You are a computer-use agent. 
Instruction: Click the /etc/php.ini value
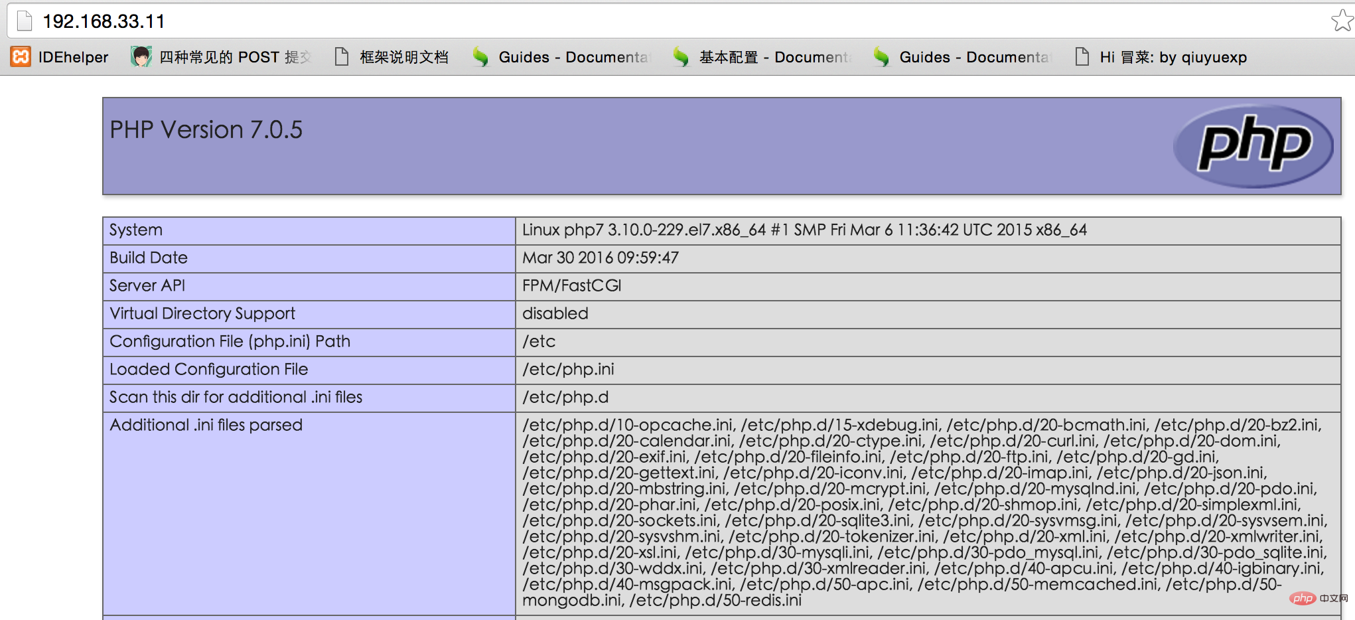568,370
